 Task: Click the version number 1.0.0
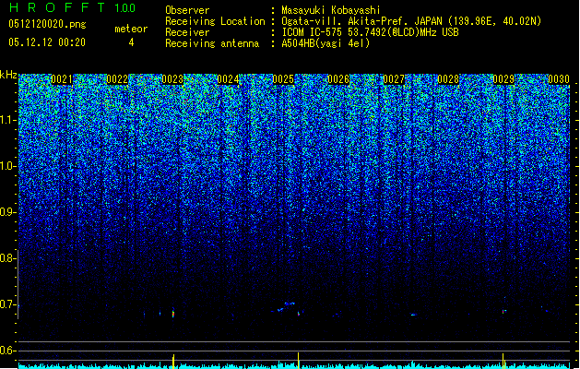[125, 8]
